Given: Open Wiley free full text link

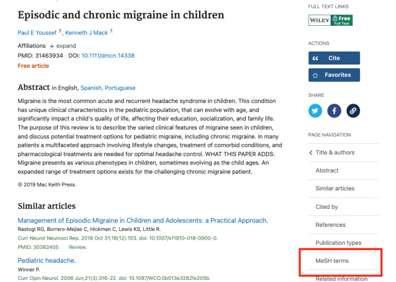Looking at the screenshot, I should pos(331,20).
